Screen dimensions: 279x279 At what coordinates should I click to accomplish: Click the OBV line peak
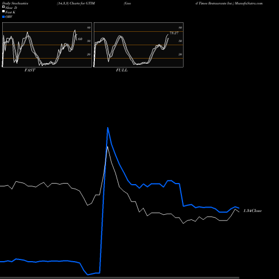tap(108, 128)
